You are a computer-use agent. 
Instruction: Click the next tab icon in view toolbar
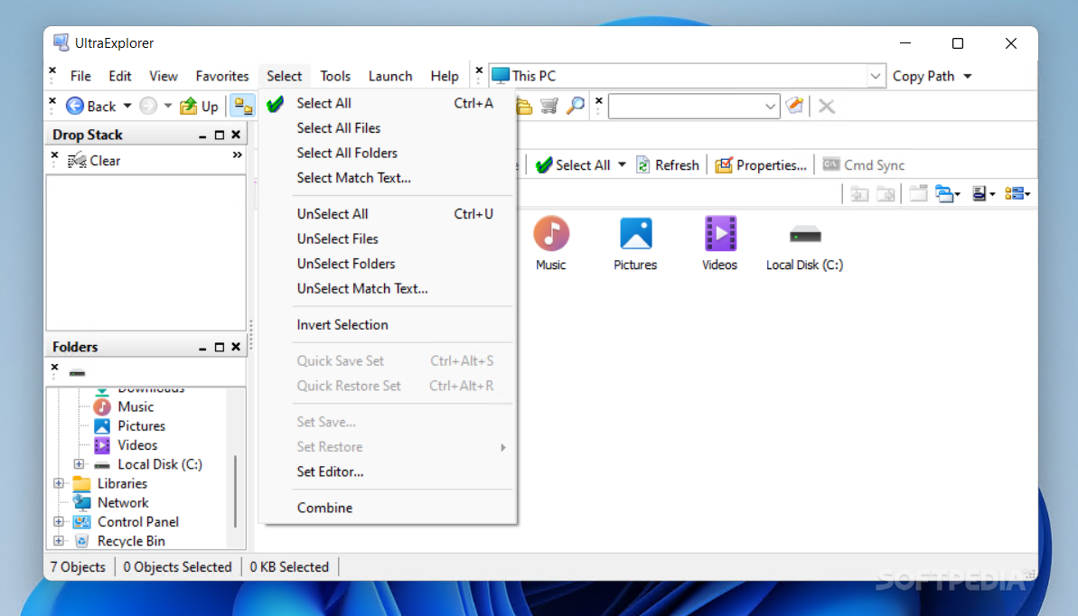click(886, 194)
